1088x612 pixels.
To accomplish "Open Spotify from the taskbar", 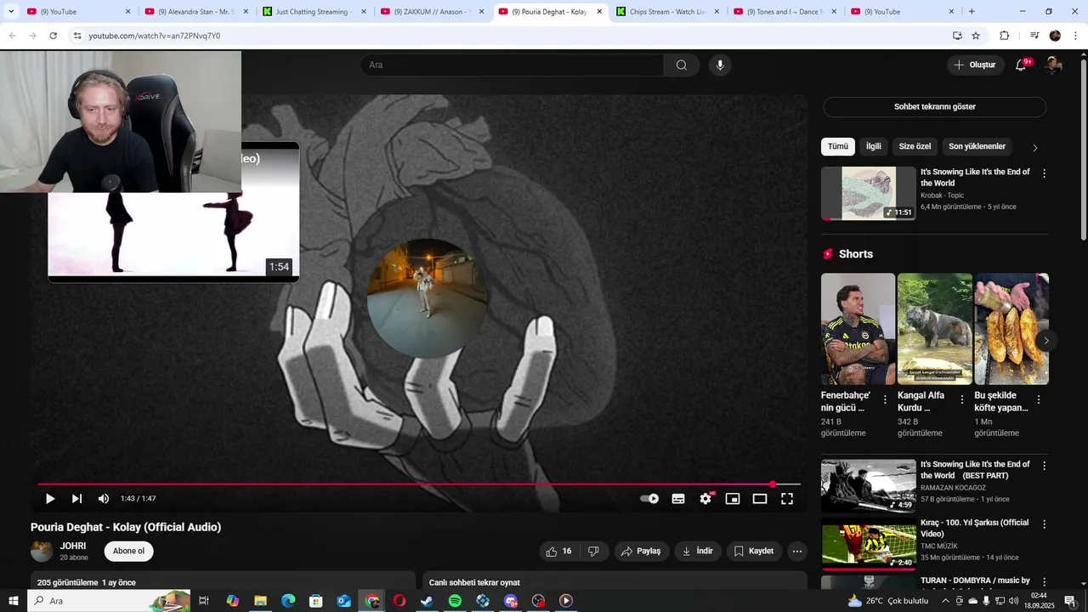I will click(x=455, y=601).
